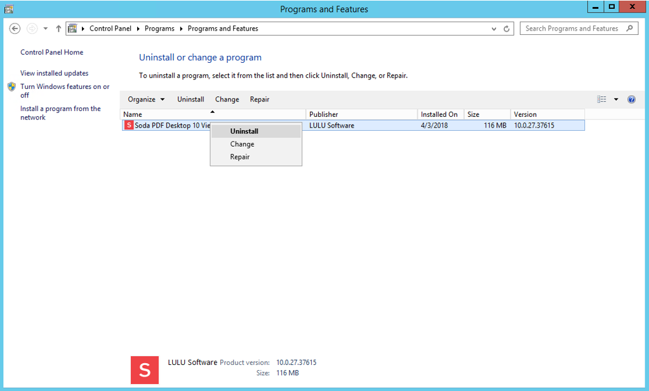Image resolution: width=649 pixels, height=391 pixels.
Task: Sort by Size column header
Action: pos(487,114)
